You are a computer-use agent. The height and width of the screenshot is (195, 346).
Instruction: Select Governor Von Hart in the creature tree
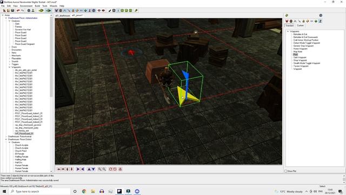tap(23, 29)
